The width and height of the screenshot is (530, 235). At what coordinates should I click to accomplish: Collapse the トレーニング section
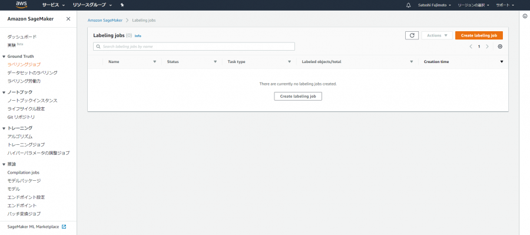pos(4,128)
